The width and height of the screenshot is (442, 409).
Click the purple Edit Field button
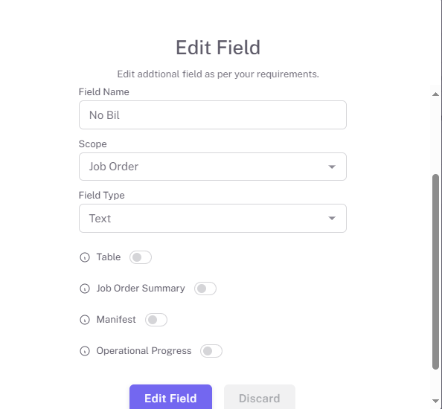coord(170,397)
